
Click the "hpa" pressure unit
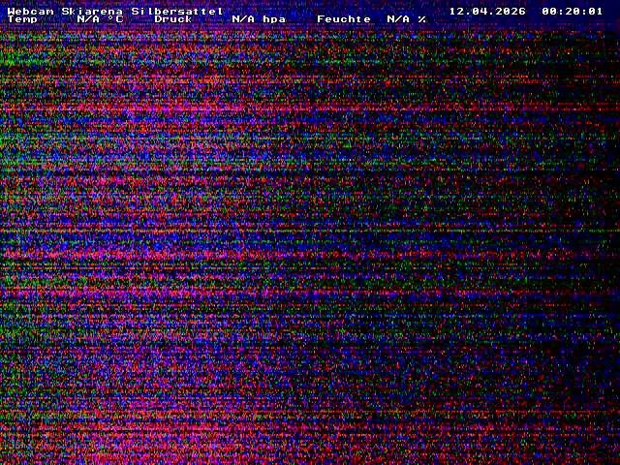274,19
